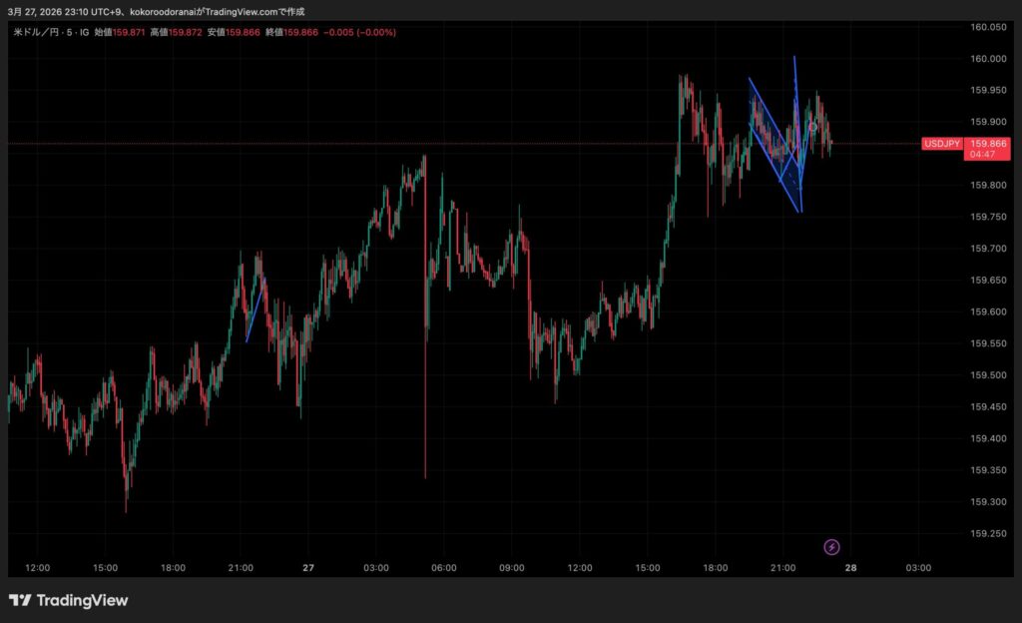Click the 12:00 label at left of time axis
1022x623 pixels.
click(x=37, y=568)
